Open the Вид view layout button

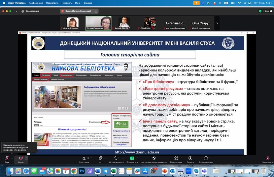pyautogui.click(x=269, y=11)
